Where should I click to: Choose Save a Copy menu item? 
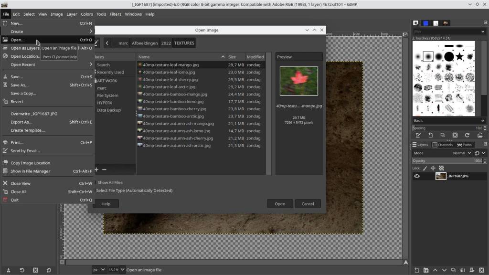click(x=48, y=93)
